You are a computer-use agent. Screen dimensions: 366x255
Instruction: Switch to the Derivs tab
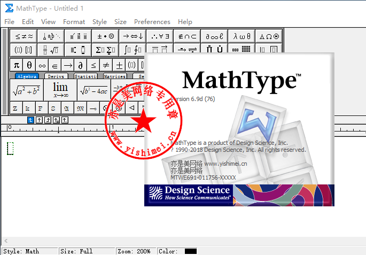(x=56, y=76)
